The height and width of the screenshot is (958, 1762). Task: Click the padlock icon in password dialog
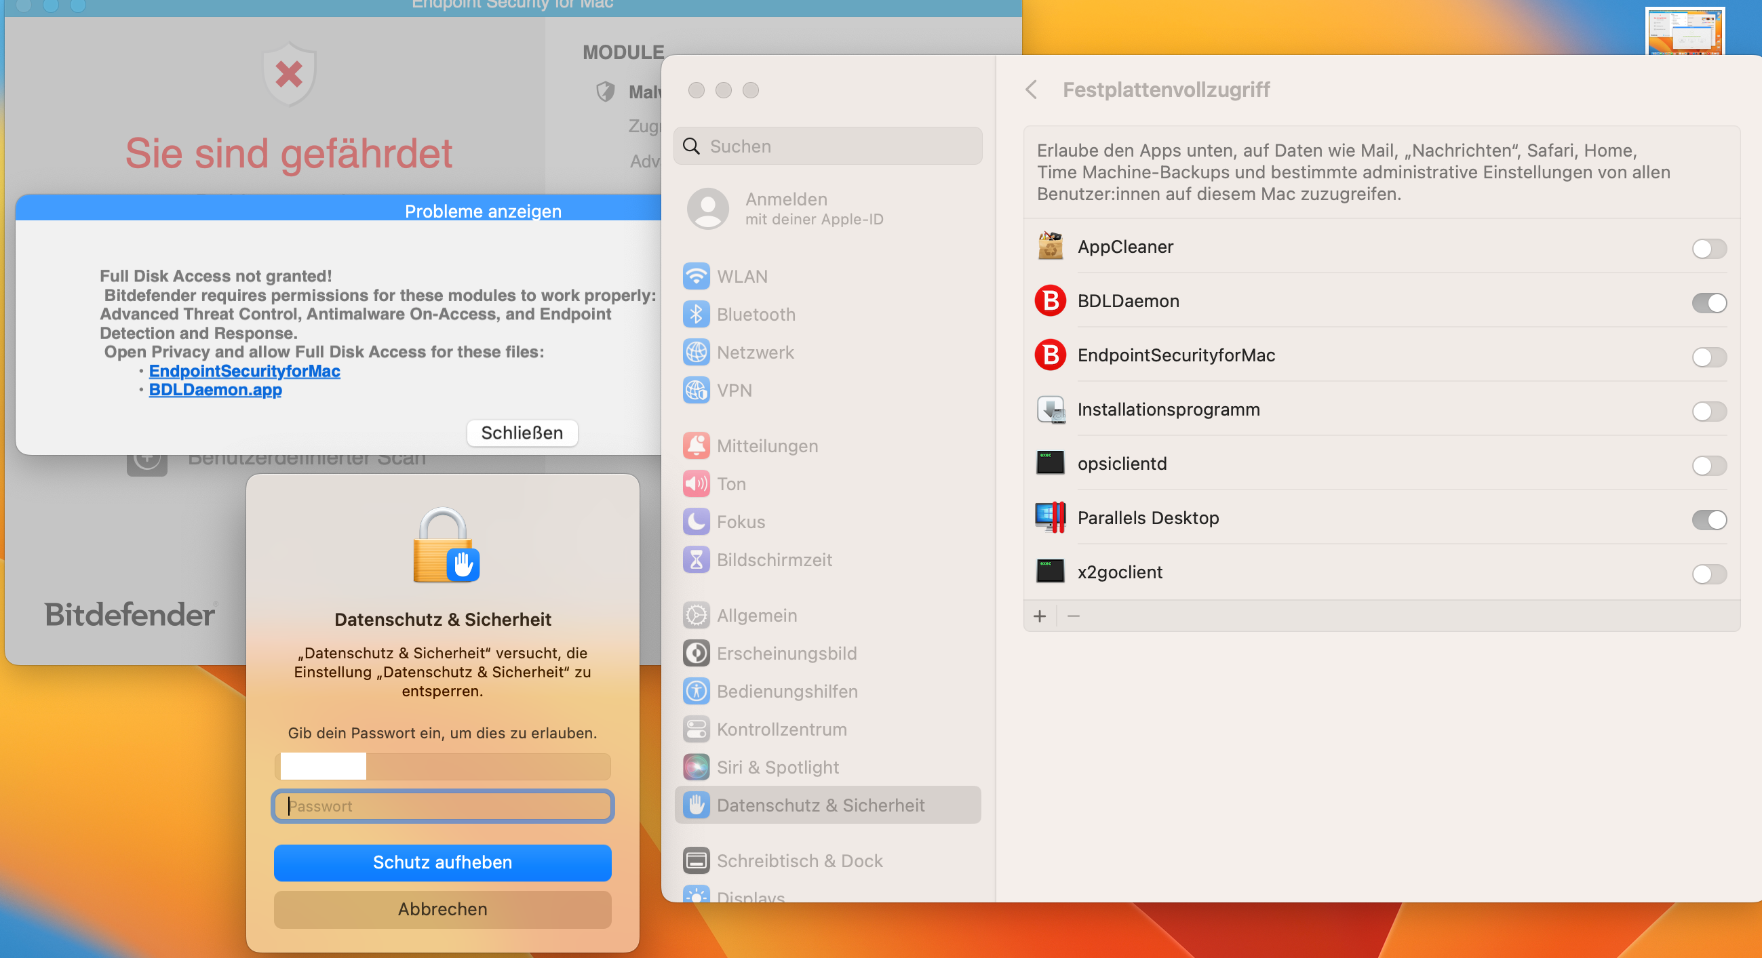[446, 545]
